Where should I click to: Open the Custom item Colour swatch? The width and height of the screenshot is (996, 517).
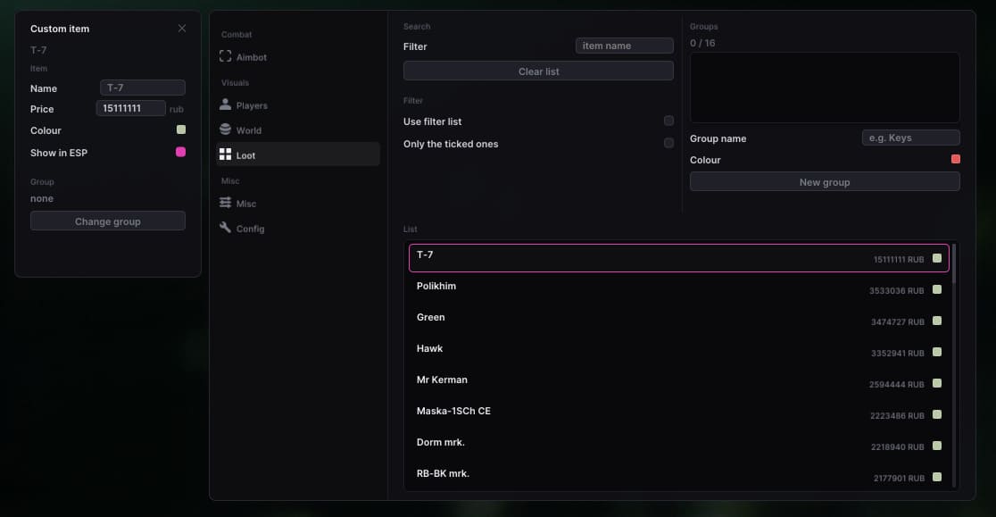tap(181, 129)
